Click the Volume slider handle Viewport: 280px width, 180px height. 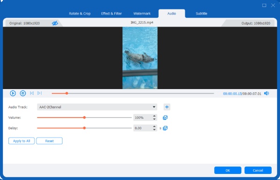(x=84, y=118)
